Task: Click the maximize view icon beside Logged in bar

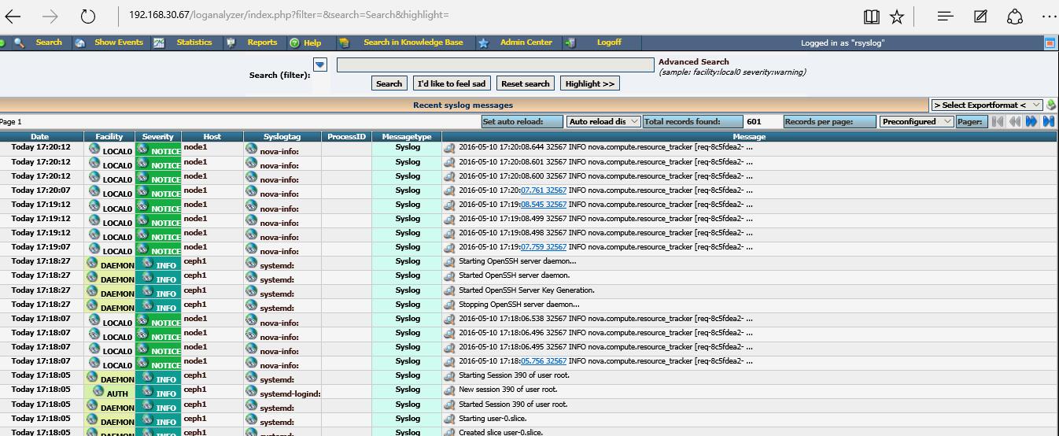Action: coord(1050,43)
